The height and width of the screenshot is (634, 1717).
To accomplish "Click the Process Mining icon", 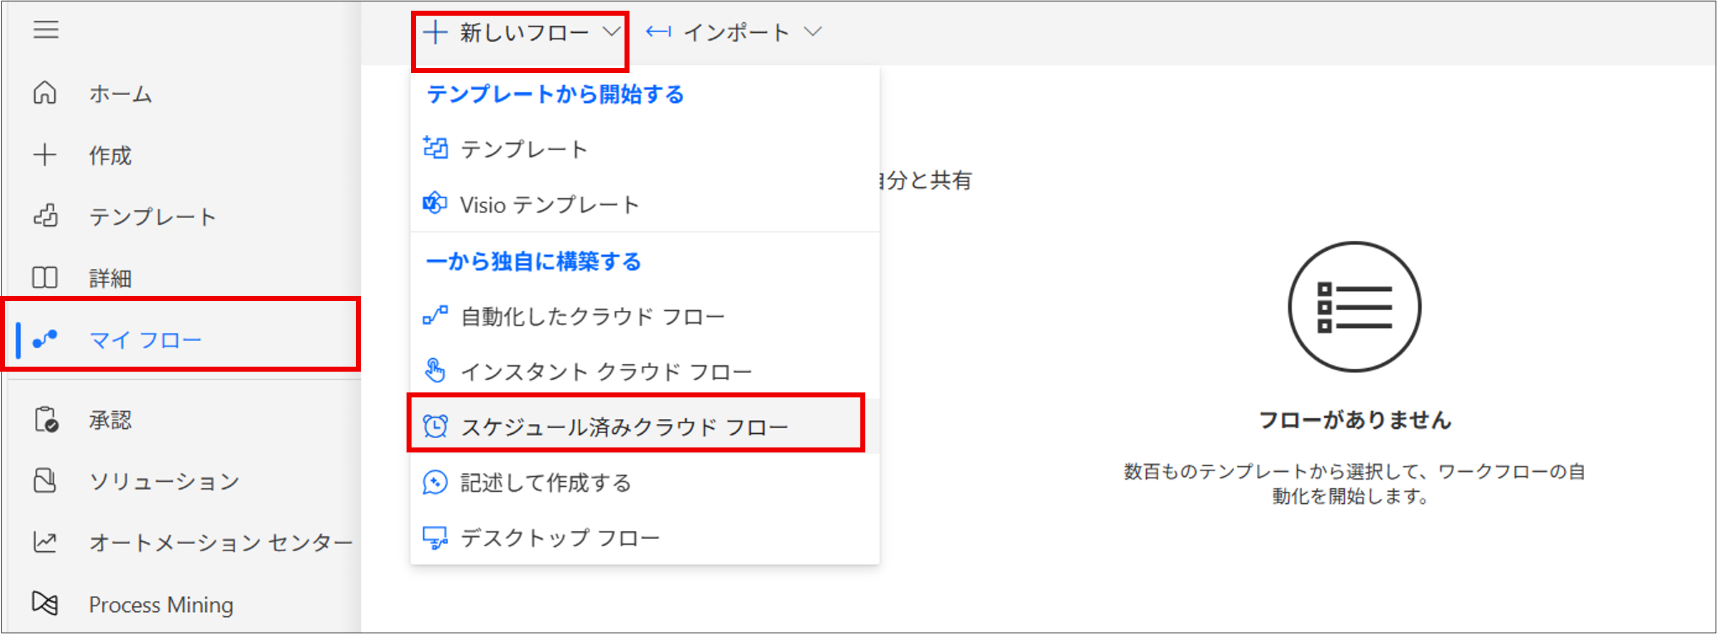I will [45, 604].
